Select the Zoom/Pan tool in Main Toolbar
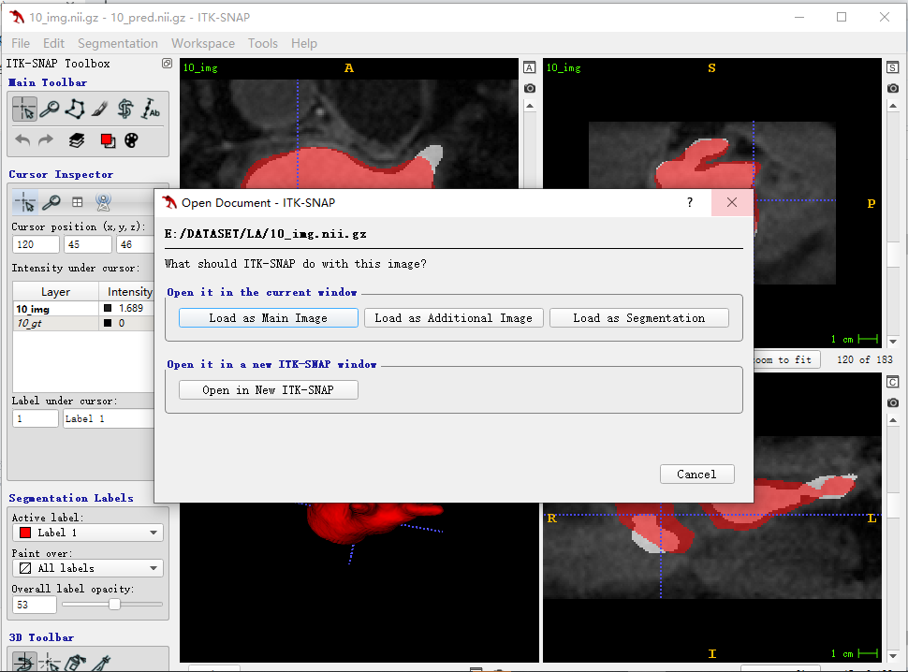908x672 pixels. [50, 109]
